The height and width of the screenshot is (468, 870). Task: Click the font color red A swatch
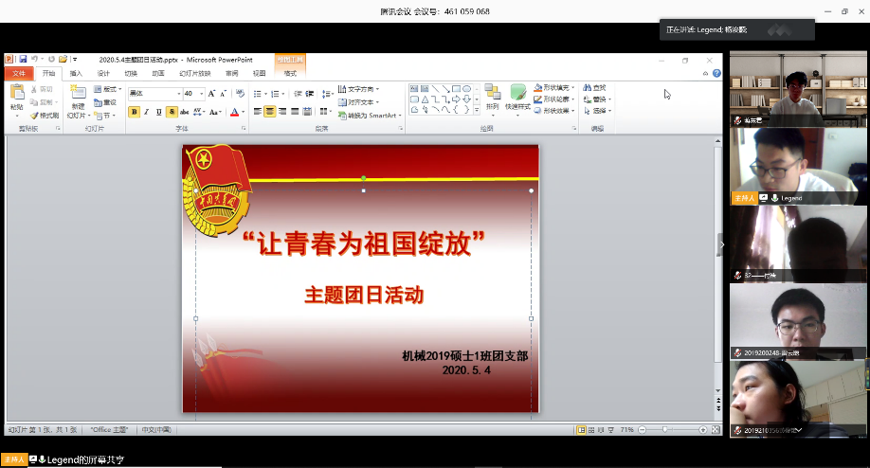click(235, 112)
